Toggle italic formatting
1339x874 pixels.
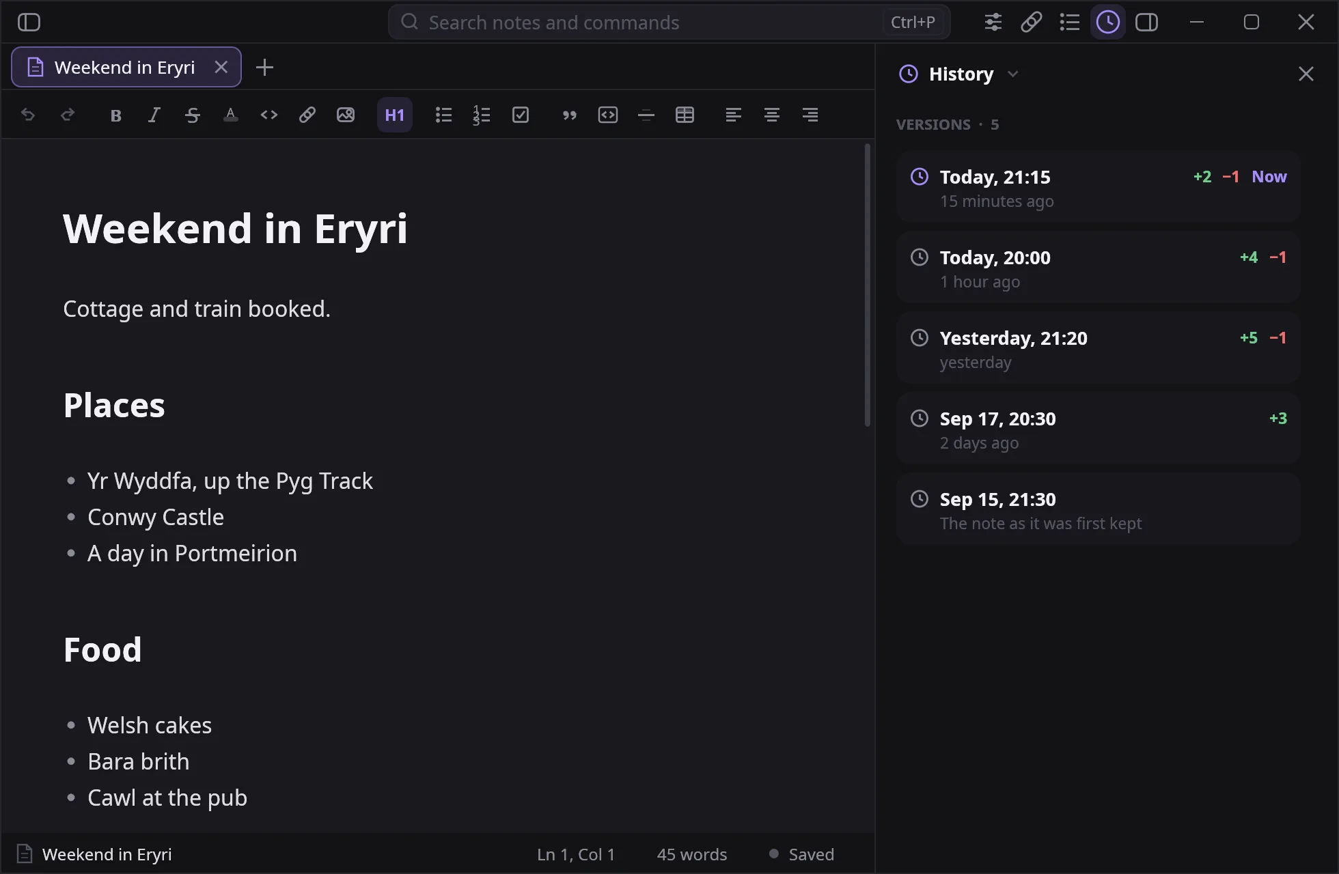click(x=154, y=115)
